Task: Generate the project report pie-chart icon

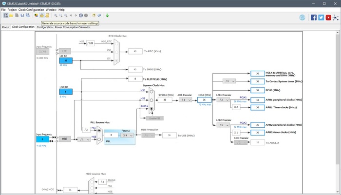Action: pyautogui.click(x=37, y=15)
